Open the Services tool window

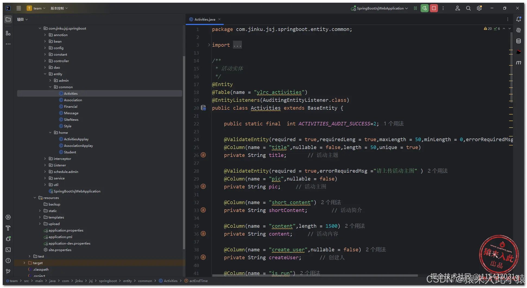pos(8,217)
